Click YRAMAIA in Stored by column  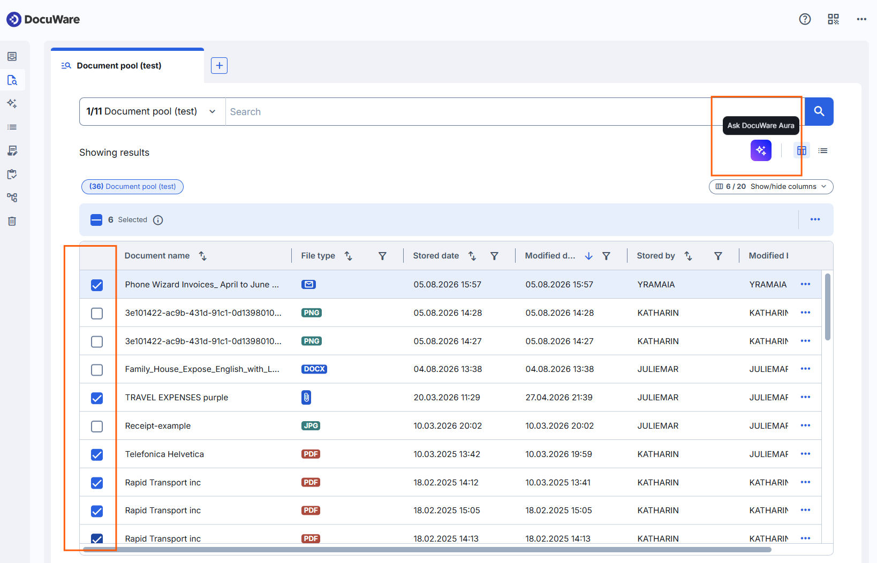click(x=656, y=285)
